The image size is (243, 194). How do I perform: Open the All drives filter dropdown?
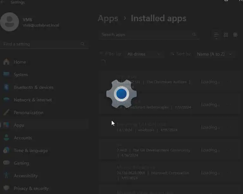point(144,54)
